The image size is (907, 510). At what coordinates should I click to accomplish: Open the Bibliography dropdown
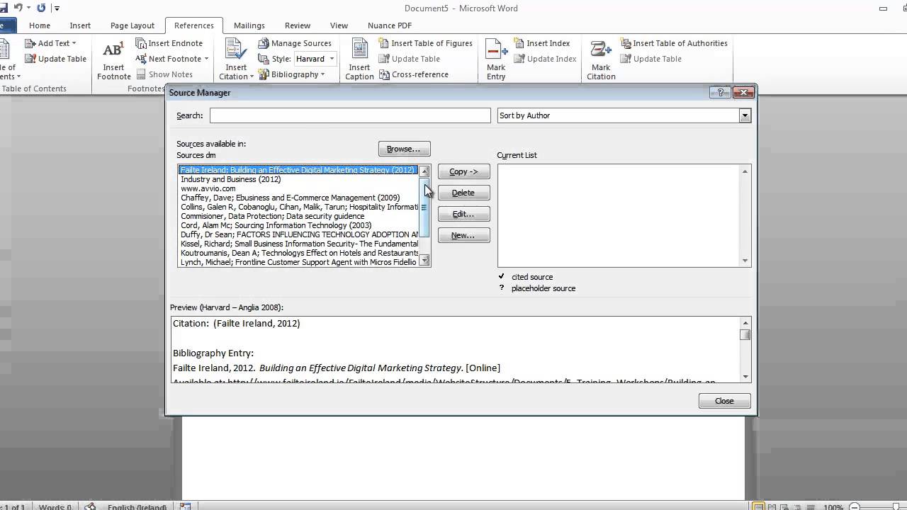[x=292, y=74]
